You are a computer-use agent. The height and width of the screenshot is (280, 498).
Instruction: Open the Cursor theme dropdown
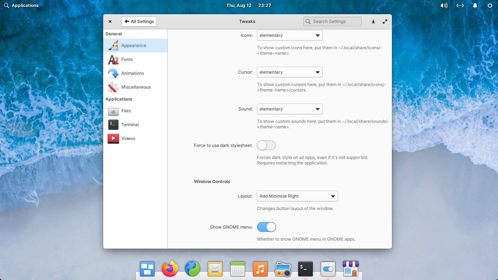coord(289,72)
